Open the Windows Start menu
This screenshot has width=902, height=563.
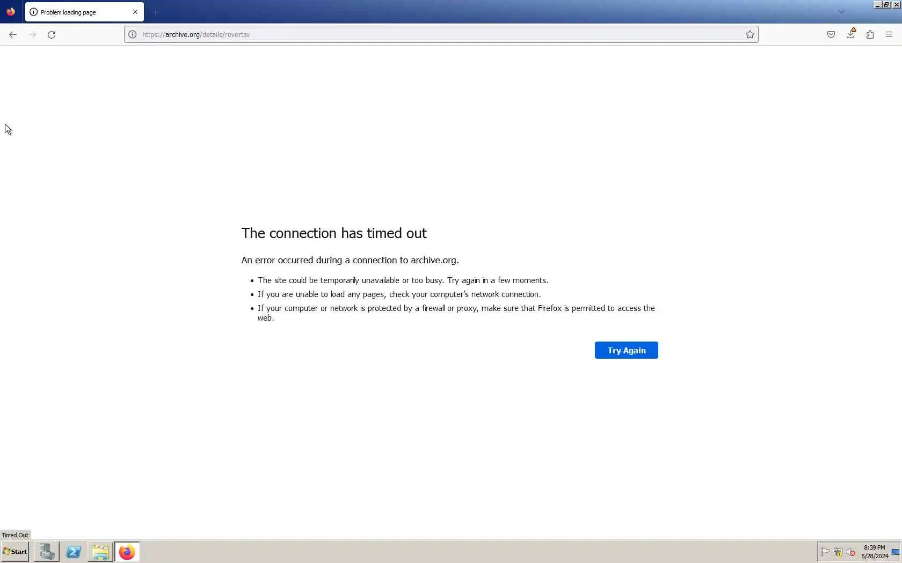click(x=15, y=552)
